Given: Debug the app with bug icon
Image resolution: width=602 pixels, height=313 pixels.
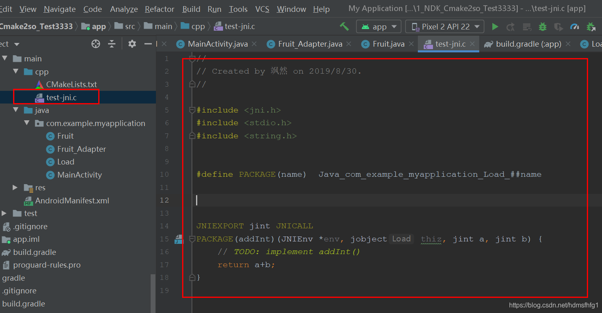Looking at the screenshot, I should pyautogui.click(x=543, y=27).
